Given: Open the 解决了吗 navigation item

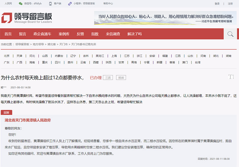Looking at the screenshot, I should click(134, 34).
